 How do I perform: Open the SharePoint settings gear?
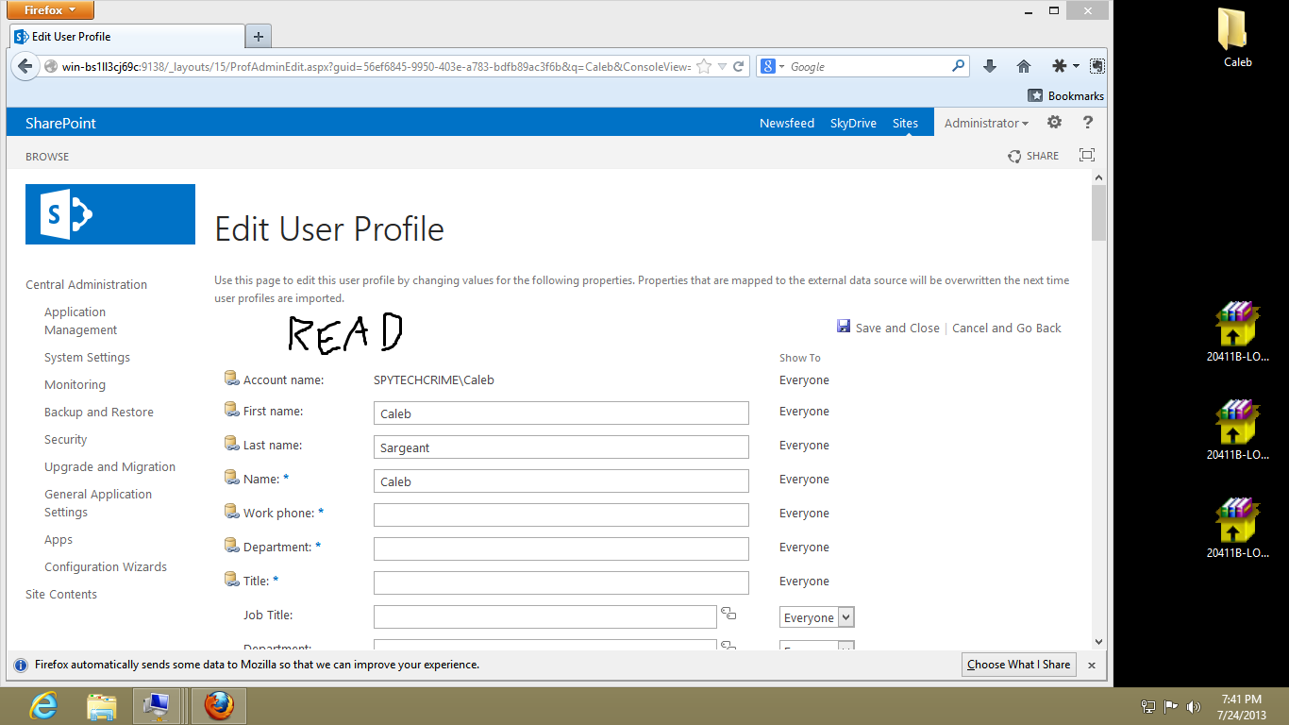click(1055, 122)
